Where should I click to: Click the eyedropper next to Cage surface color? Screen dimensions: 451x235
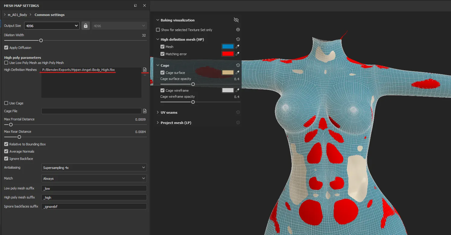coord(238,72)
